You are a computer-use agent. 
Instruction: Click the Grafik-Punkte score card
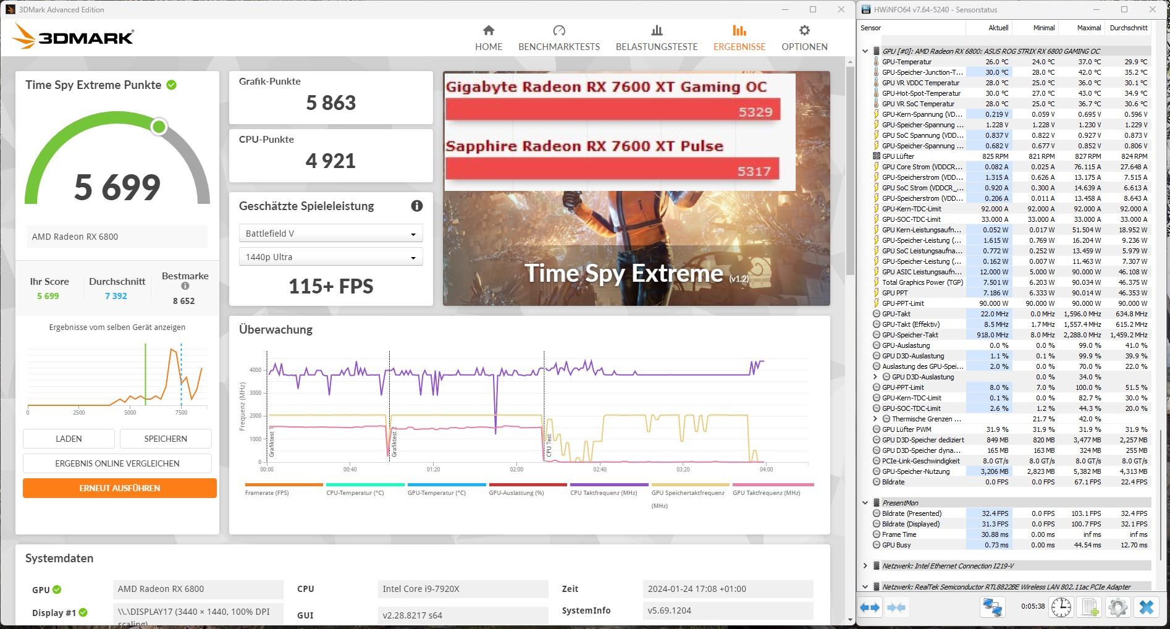click(x=330, y=98)
